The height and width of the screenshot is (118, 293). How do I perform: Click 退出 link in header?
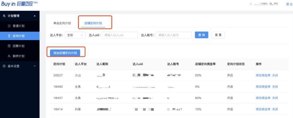pyautogui.click(x=289, y=4)
